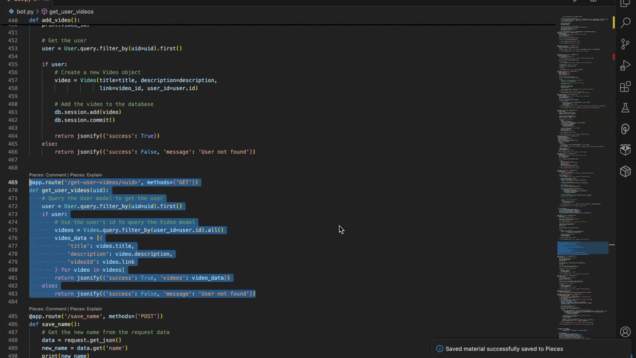Click the breadcrumb chevron after bot.py

click(x=37, y=12)
